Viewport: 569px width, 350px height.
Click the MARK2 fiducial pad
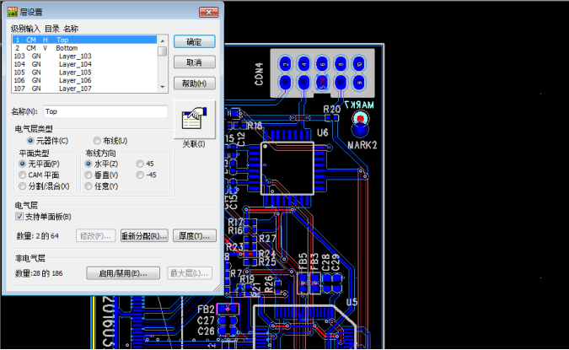[x=360, y=129]
